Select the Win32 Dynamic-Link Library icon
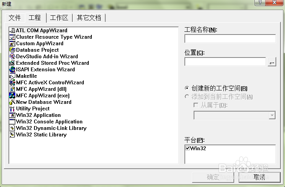 click(x=12, y=128)
